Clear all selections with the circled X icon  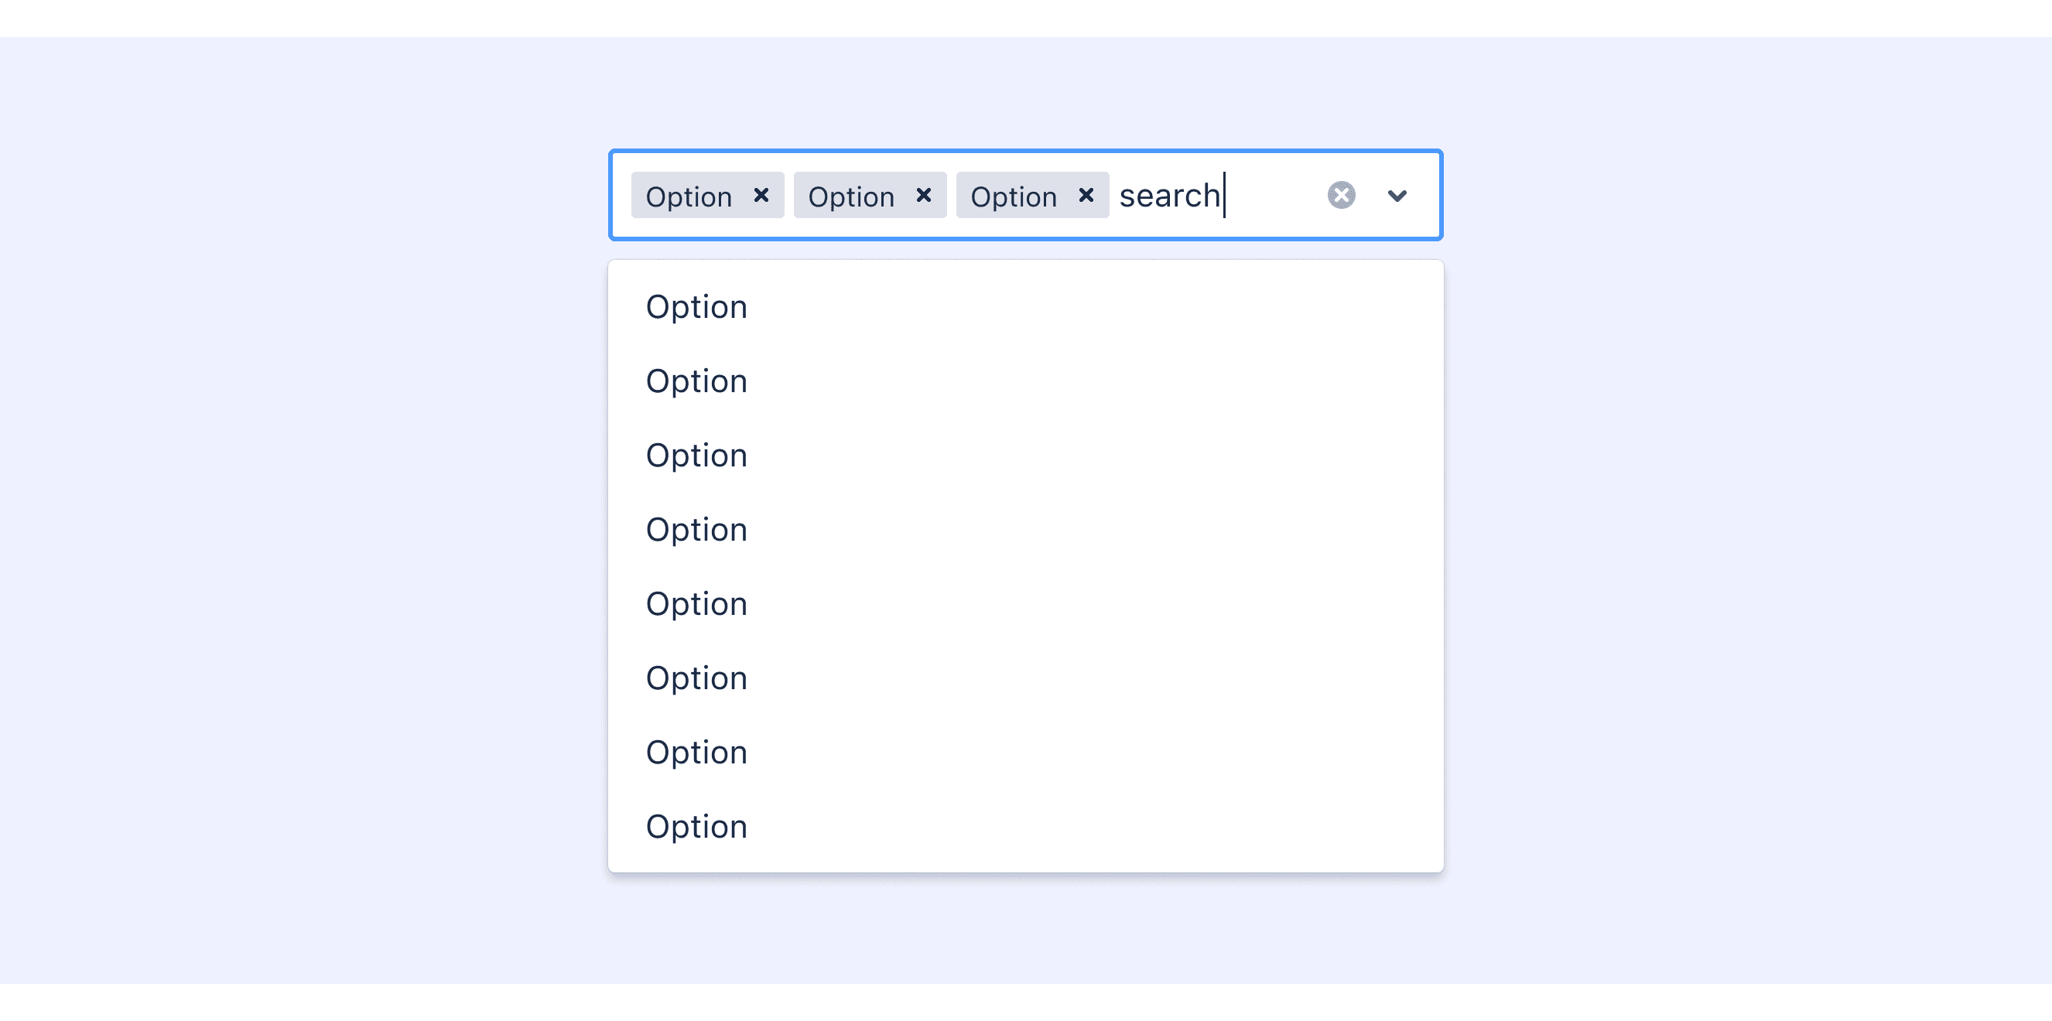1342,195
